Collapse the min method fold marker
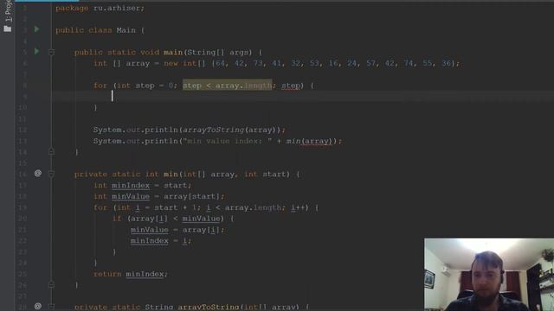Screen dimensions: 554x311 (51, 174)
